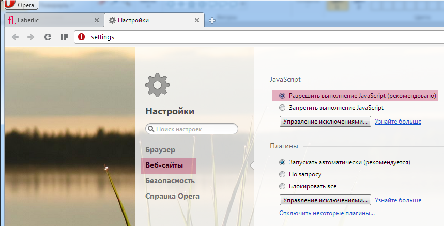Select plugins По запросу option
The height and width of the screenshot is (226, 444).
coord(282,174)
